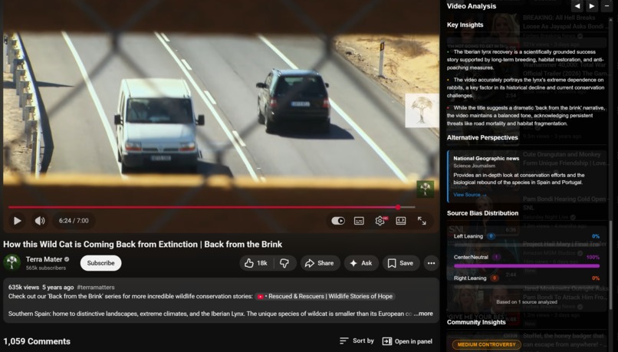Click the 100% Center/Neutral value
The height and width of the screenshot is (352, 618).
(593, 257)
